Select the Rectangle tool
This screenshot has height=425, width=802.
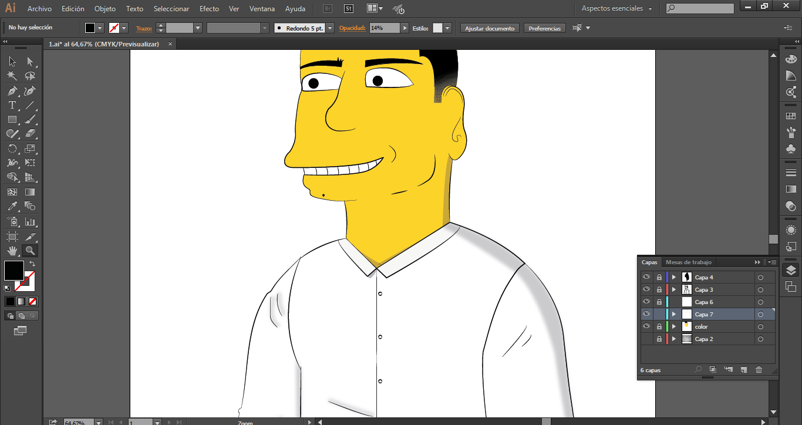12,119
